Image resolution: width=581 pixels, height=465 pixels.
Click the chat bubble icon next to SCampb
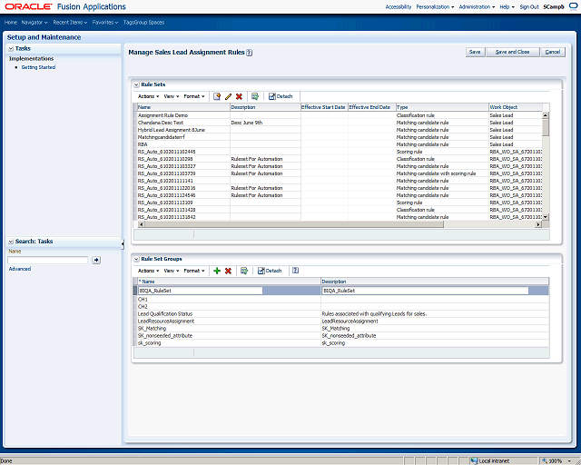(x=573, y=6)
